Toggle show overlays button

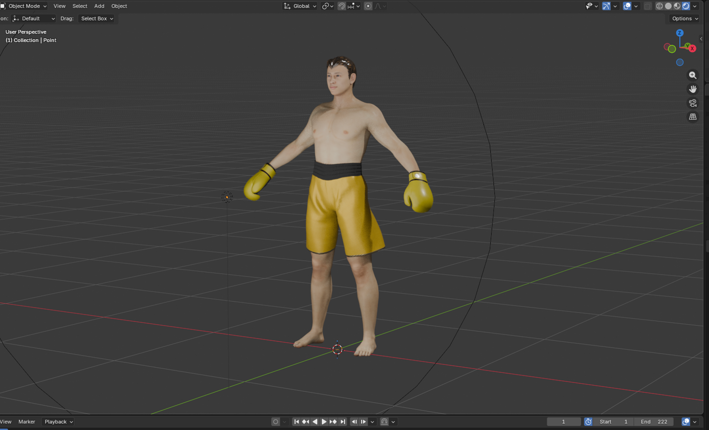[627, 6]
